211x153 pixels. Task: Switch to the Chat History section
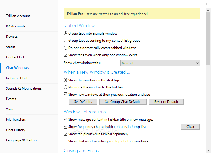(x=16, y=130)
